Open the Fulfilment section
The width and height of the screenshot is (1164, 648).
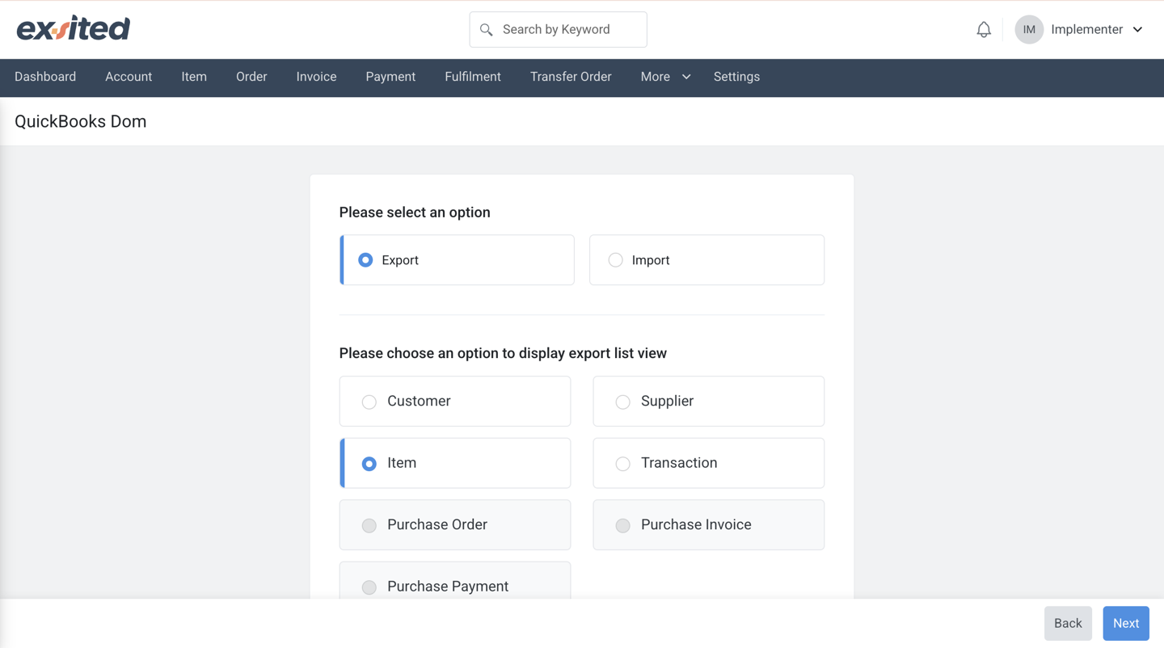[473, 77]
